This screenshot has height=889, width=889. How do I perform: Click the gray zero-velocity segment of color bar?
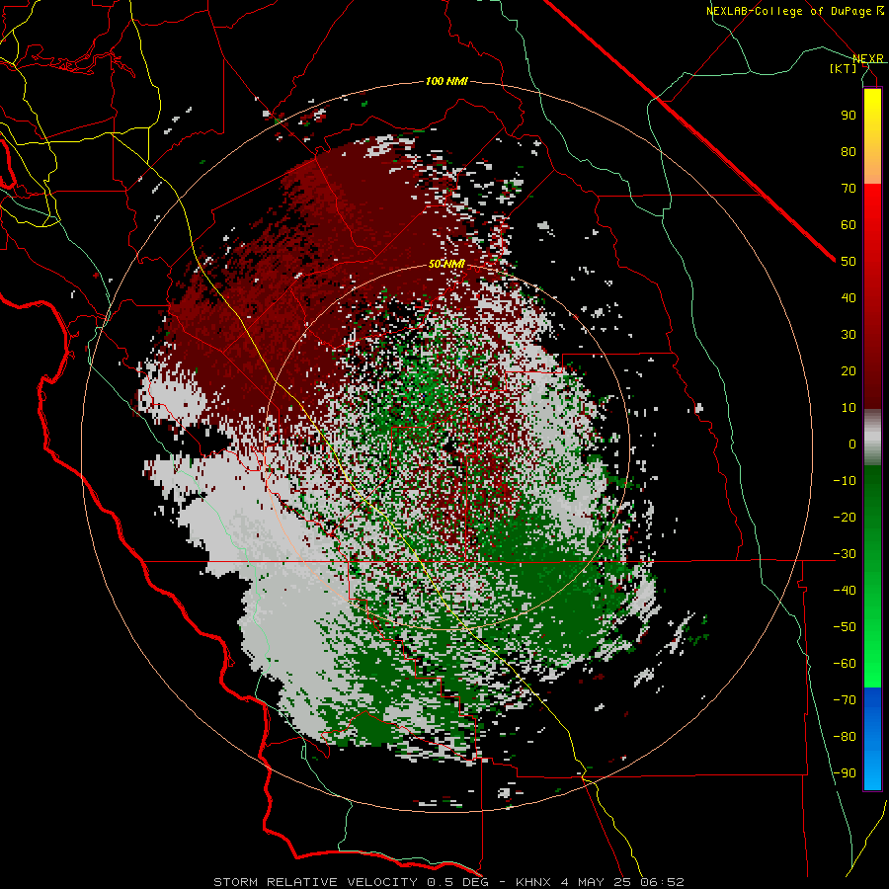[x=872, y=438]
